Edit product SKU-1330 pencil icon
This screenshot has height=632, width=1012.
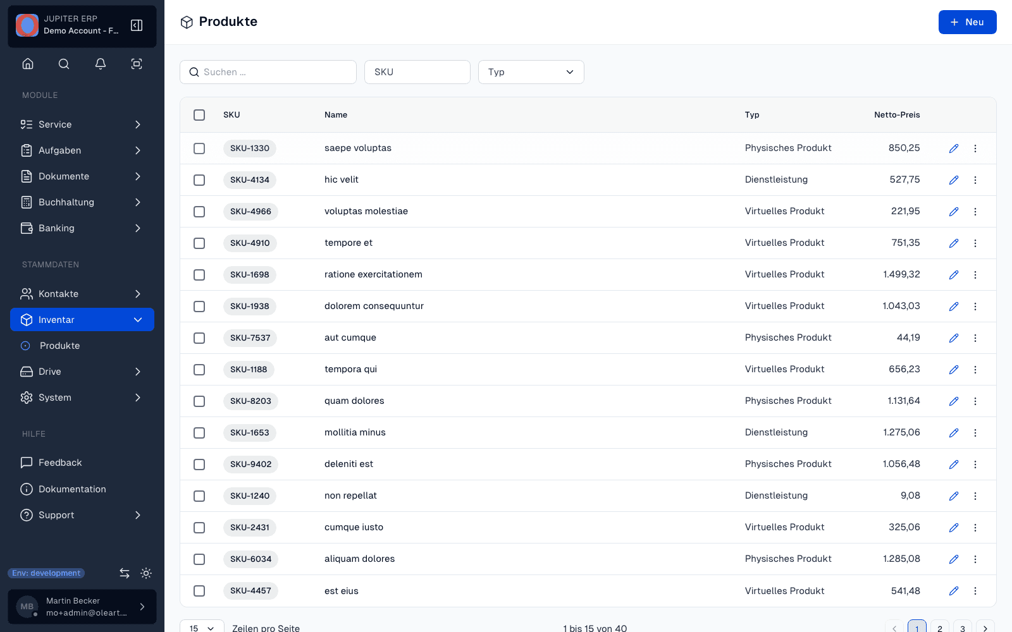pyautogui.click(x=954, y=149)
